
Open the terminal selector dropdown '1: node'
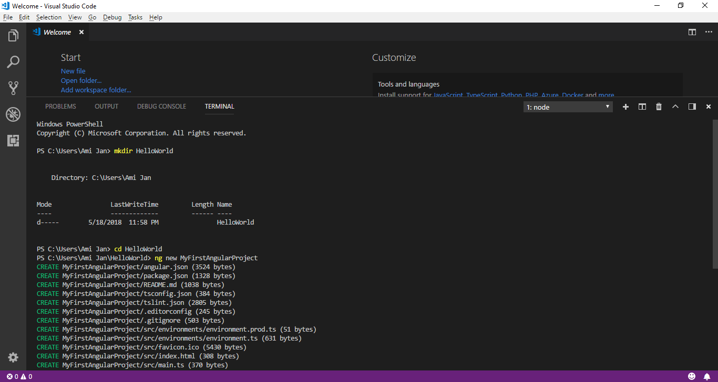(568, 107)
